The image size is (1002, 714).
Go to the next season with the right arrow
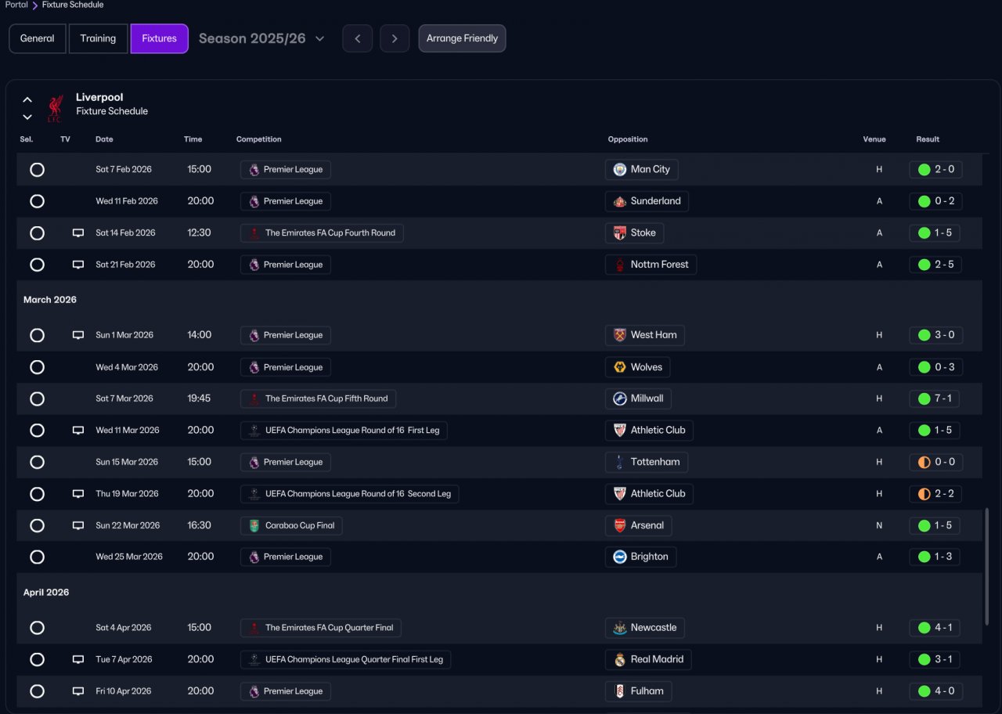point(395,38)
